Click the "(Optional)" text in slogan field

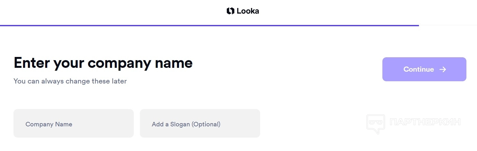click(x=206, y=124)
